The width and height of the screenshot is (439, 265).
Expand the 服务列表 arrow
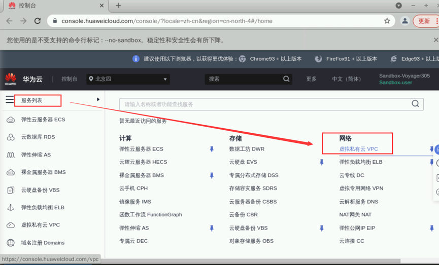click(x=98, y=99)
